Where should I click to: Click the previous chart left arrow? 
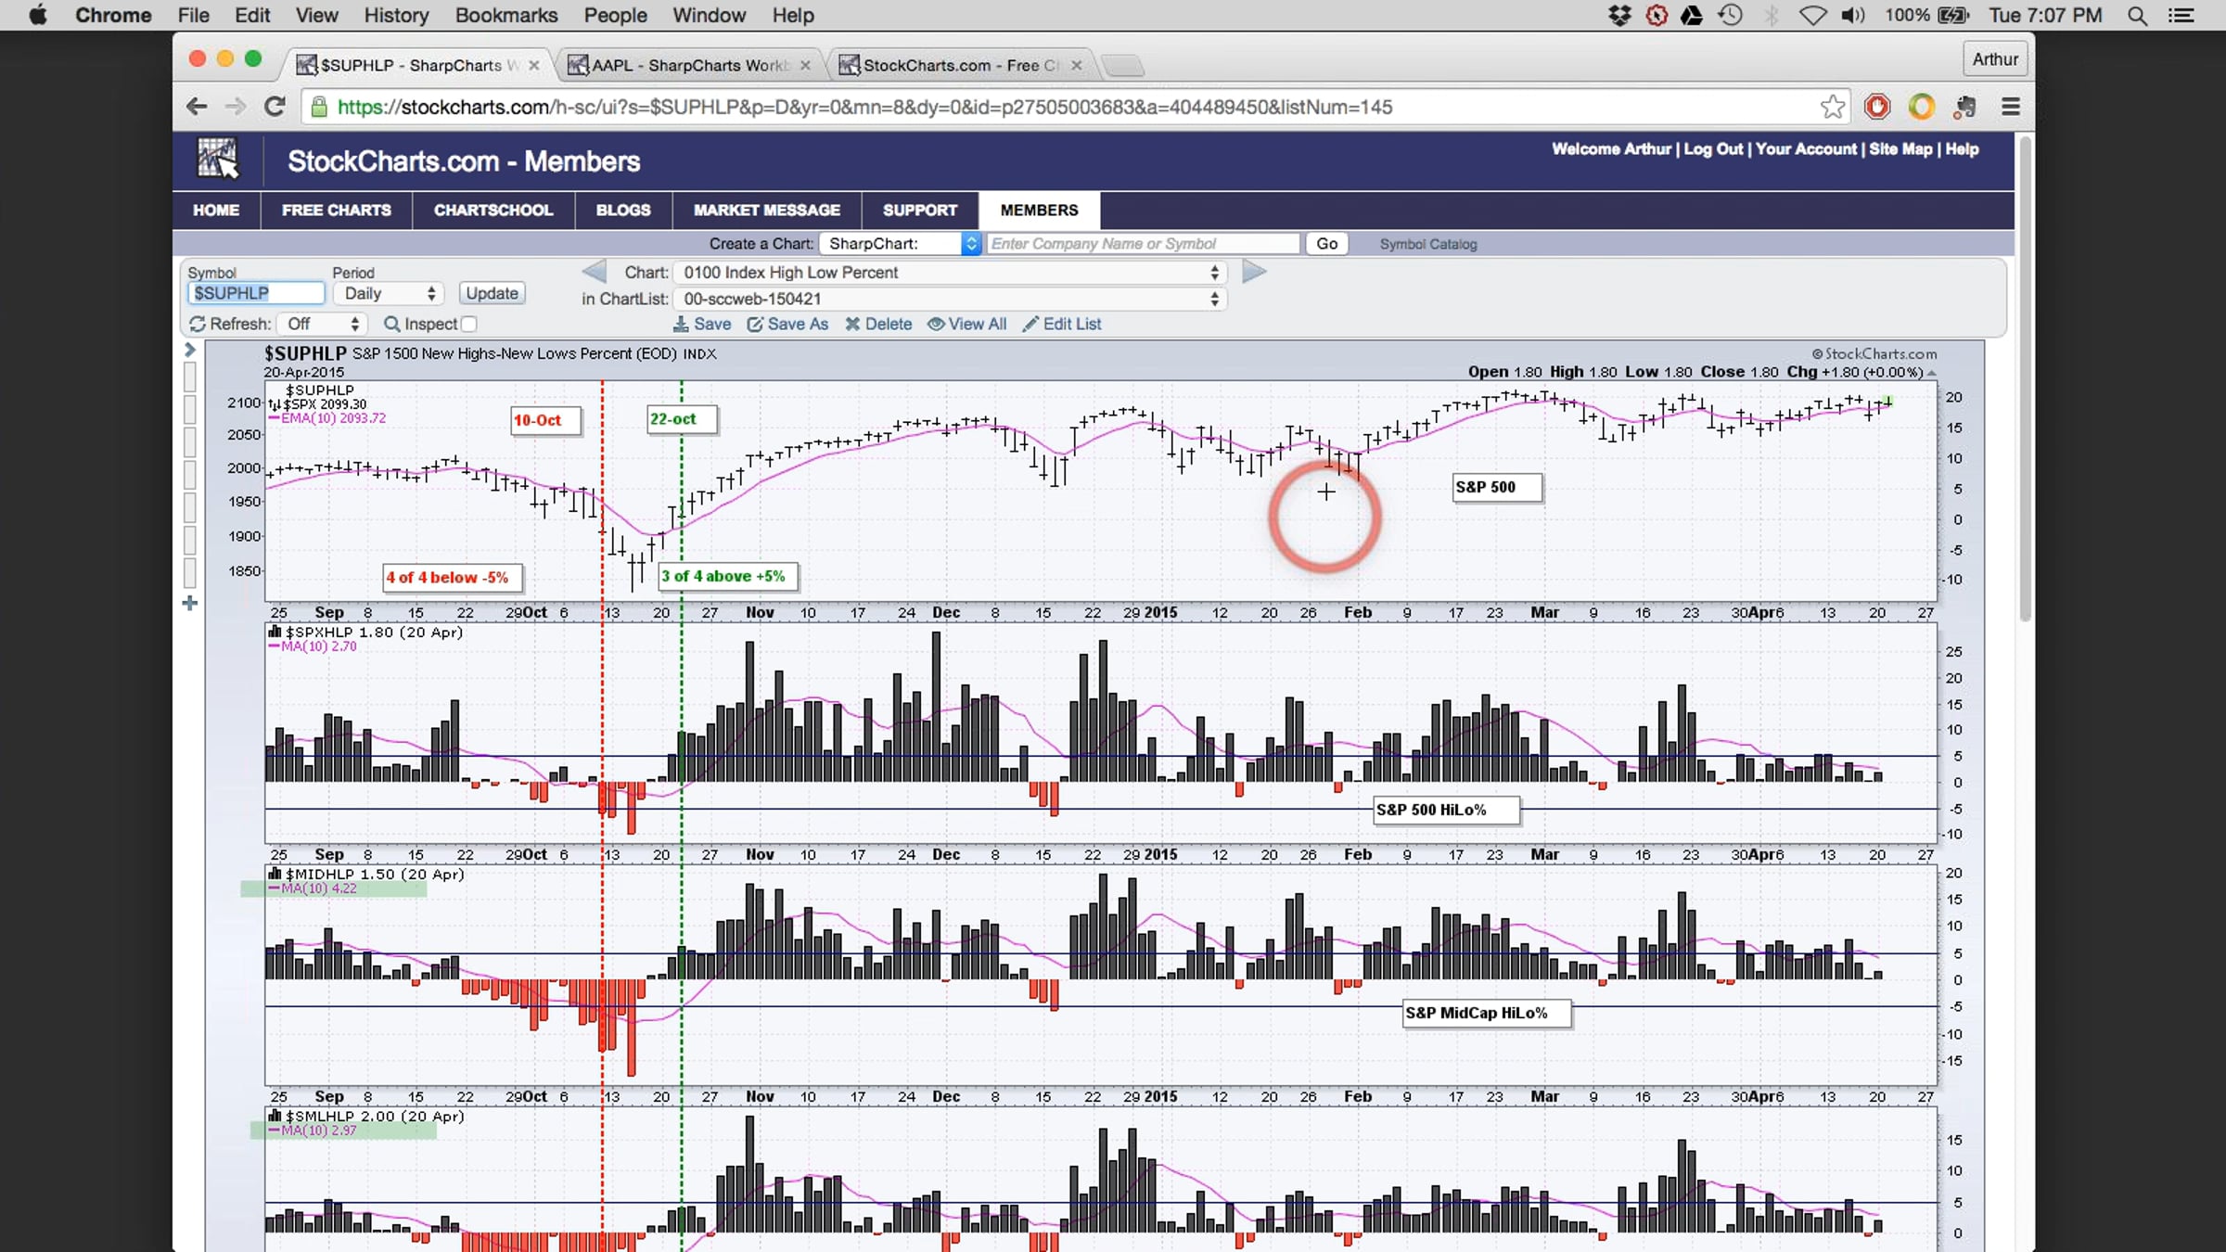coord(594,272)
